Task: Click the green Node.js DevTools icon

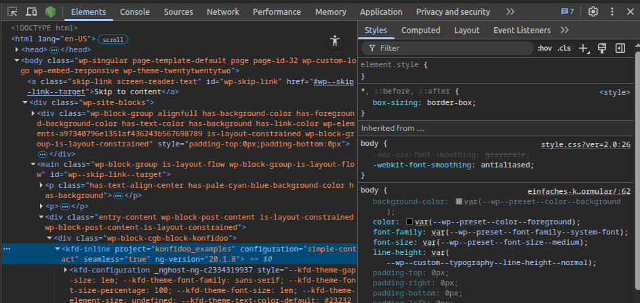Action: click(51, 12)
